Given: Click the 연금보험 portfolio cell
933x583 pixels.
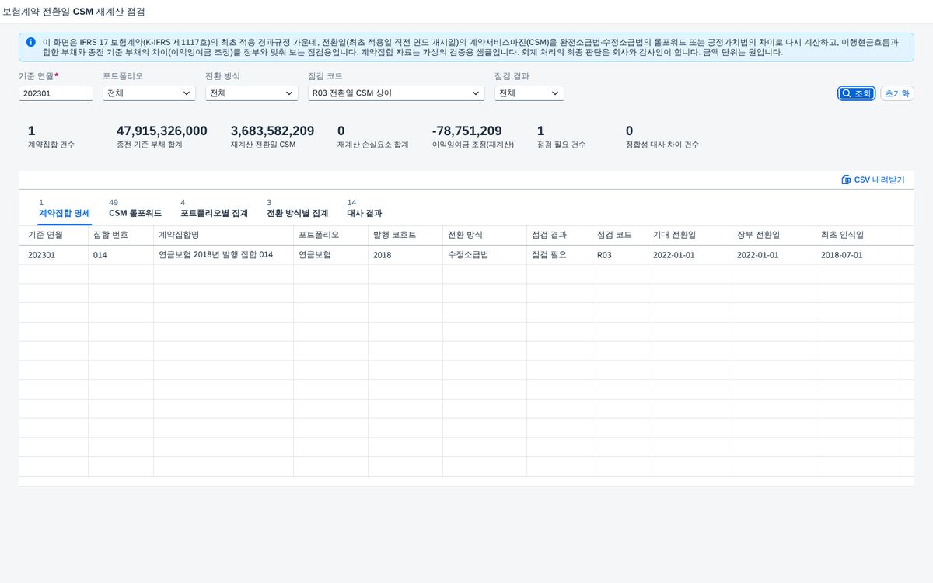Looking at the screenshot, I should click(331, 255).
